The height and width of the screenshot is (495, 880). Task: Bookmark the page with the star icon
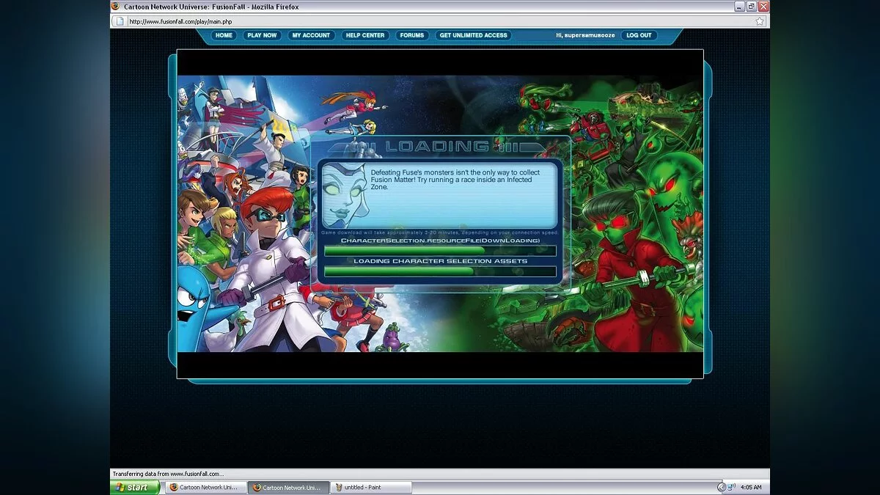click(x=760, y=21)
